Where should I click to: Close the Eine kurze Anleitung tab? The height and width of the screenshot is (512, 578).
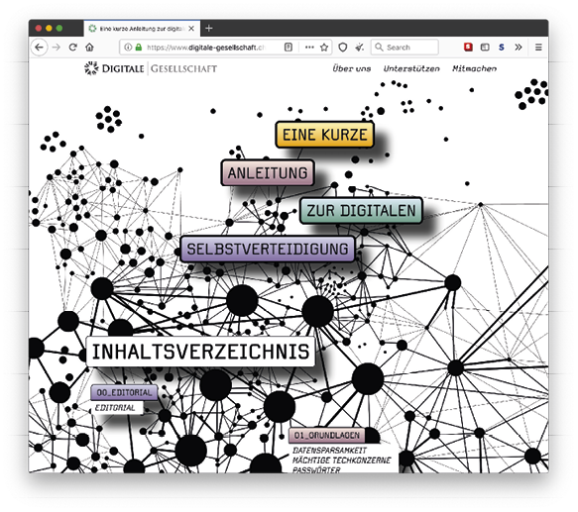pos(191,29)
